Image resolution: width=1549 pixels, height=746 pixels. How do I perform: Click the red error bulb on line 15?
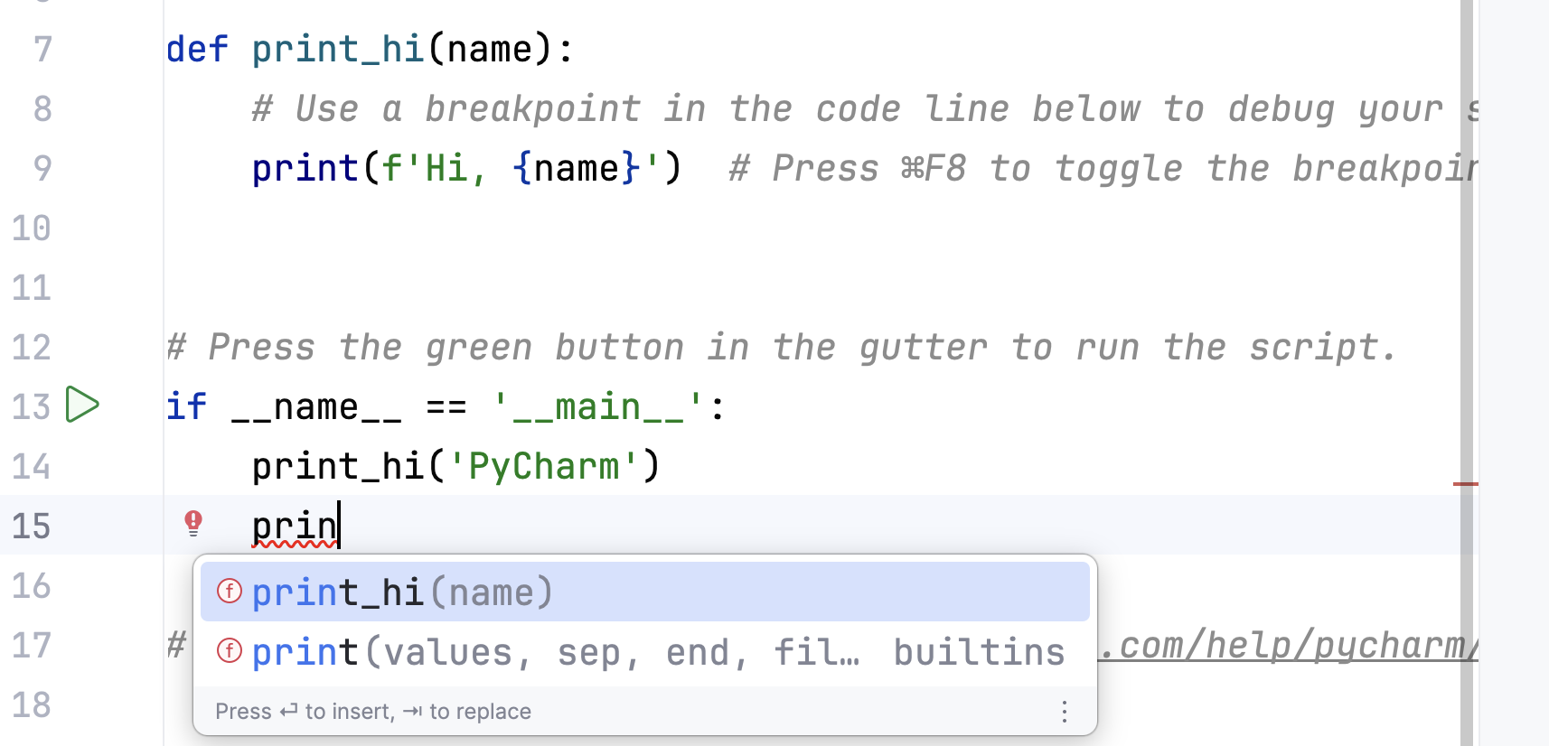(193, 523)
